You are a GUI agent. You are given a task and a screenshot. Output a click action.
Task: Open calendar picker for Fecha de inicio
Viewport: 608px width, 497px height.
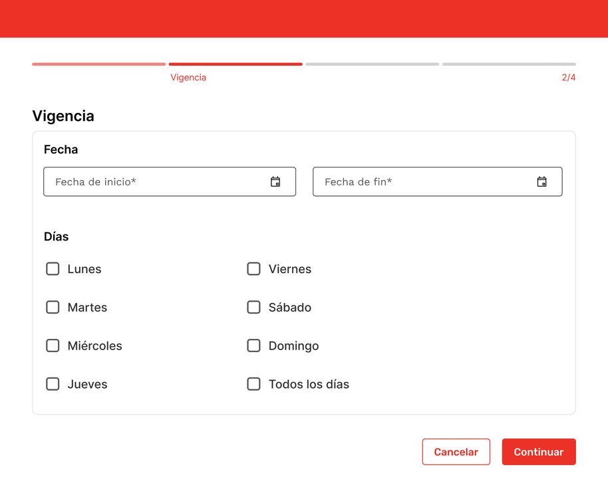pos(275,181)
